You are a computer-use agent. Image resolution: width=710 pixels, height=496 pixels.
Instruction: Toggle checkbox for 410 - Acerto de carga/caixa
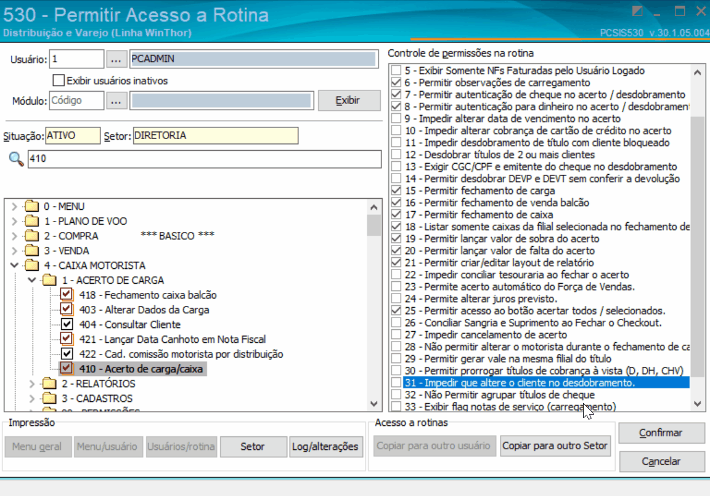[67, 369]
